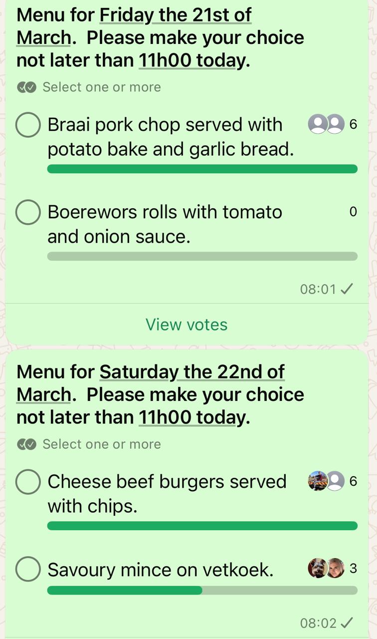Image resolution: width=377 pixels, height=639 pixels.
Task: Select Braai pork chop poll option
Action: pos(28,125)
